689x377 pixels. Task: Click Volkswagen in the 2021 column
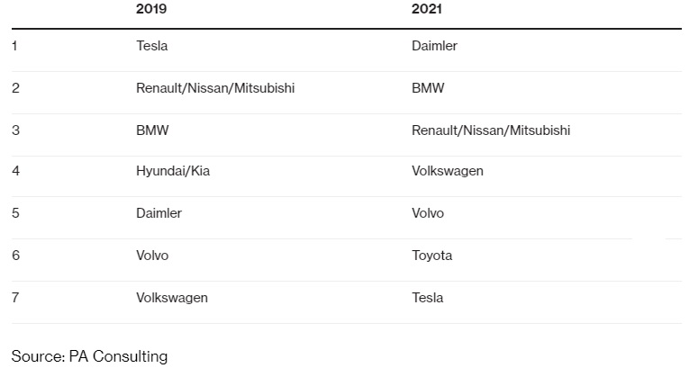[448, 171]
